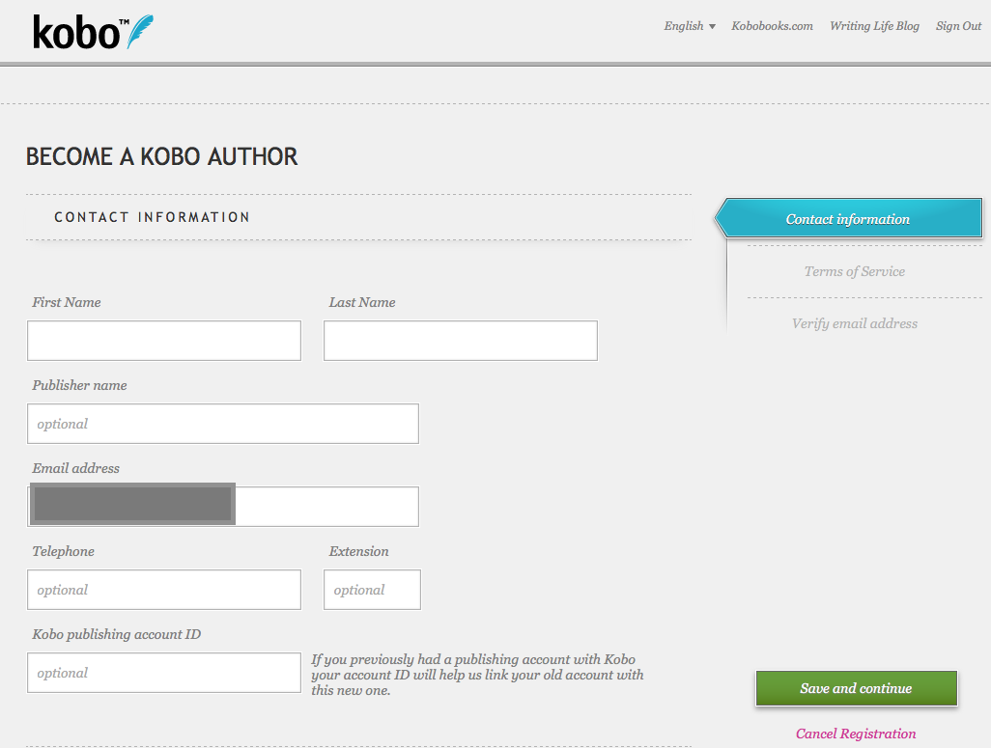
Task: Focus the Last Name field
Action: coord(461,341)
